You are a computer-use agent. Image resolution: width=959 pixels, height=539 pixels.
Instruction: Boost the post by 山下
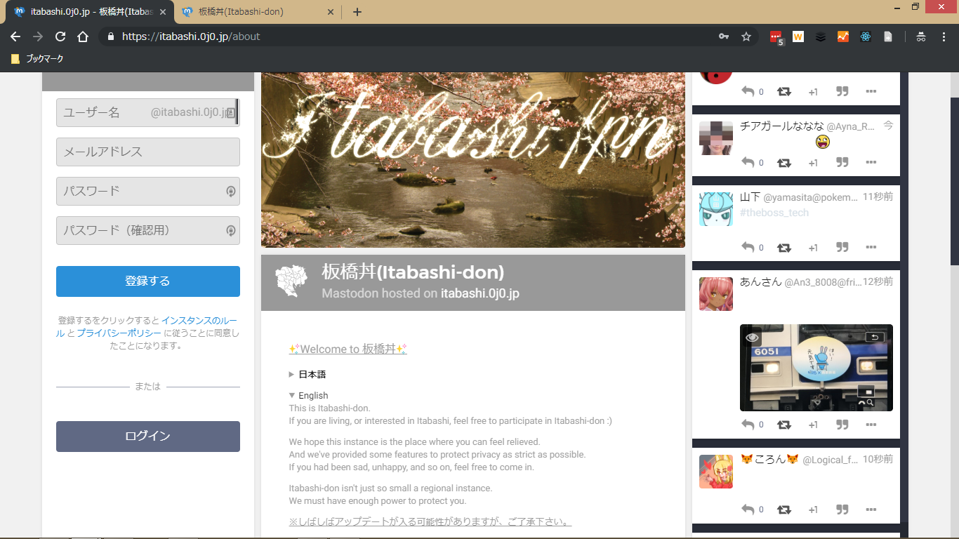[784, 247]
